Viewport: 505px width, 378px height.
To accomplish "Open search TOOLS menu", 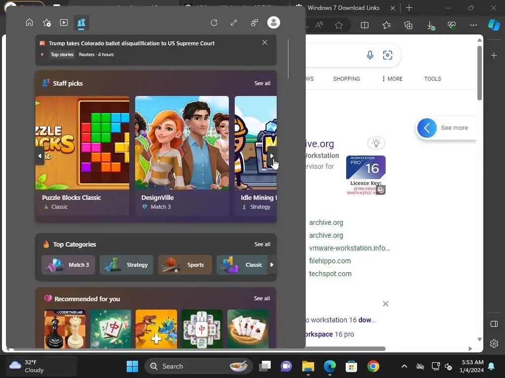I will (x=433, y=79).
